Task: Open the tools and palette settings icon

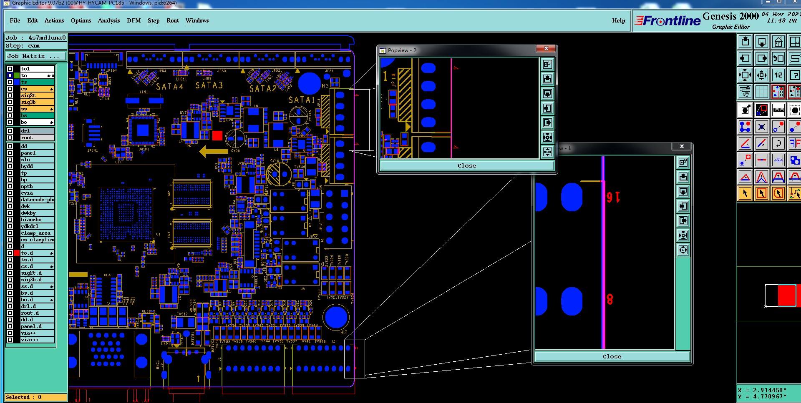Action: tap(745, 92)
